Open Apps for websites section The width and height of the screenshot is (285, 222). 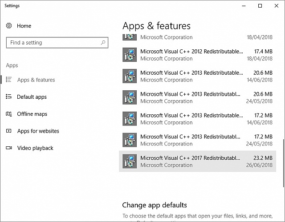pos(38,131)
